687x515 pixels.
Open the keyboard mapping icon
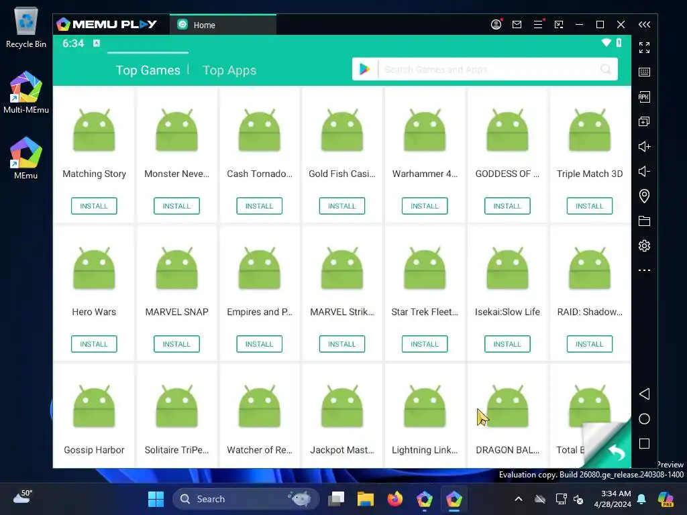pos(644,72)
